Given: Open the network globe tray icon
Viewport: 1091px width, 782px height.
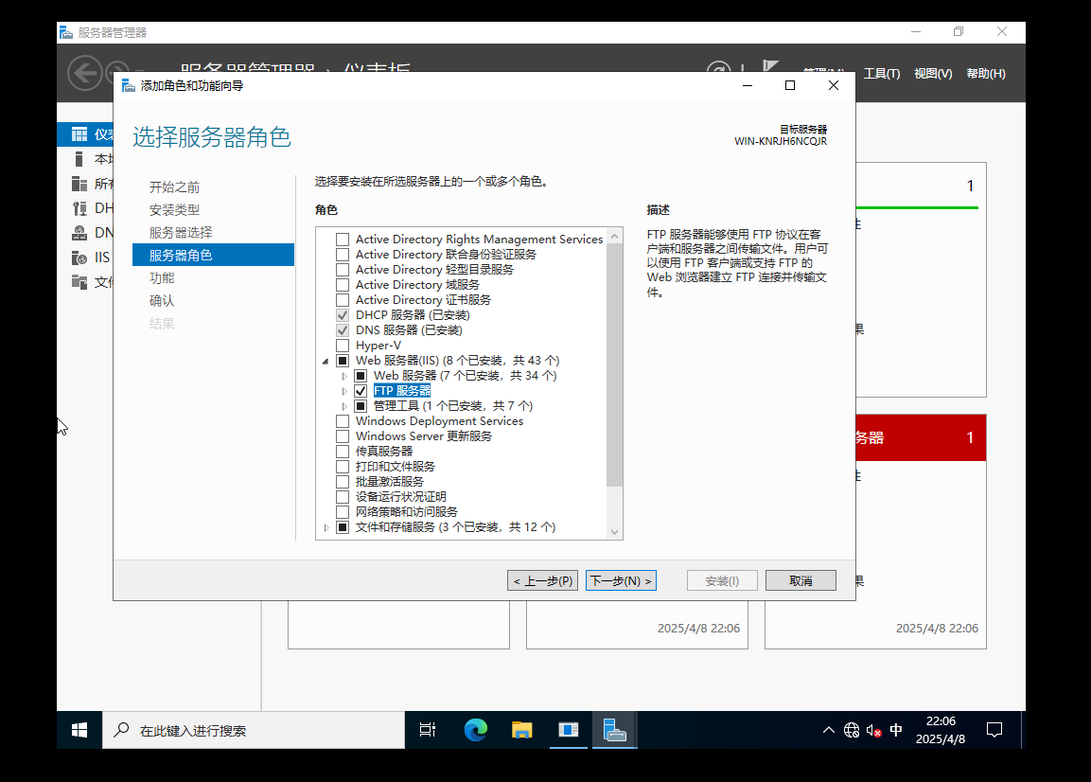Looking at the screenshot, I should pyautogui.click(x=852, y=730).
